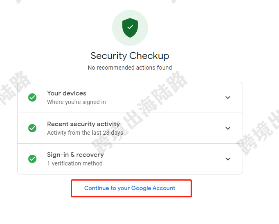The height and width of the screenshot is (224, 279).
Task: Click the green checkmark beside Recent security activity
Action: tap(32, 128)
